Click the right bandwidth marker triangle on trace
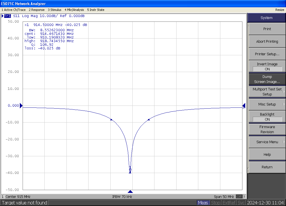 point(149,119)
